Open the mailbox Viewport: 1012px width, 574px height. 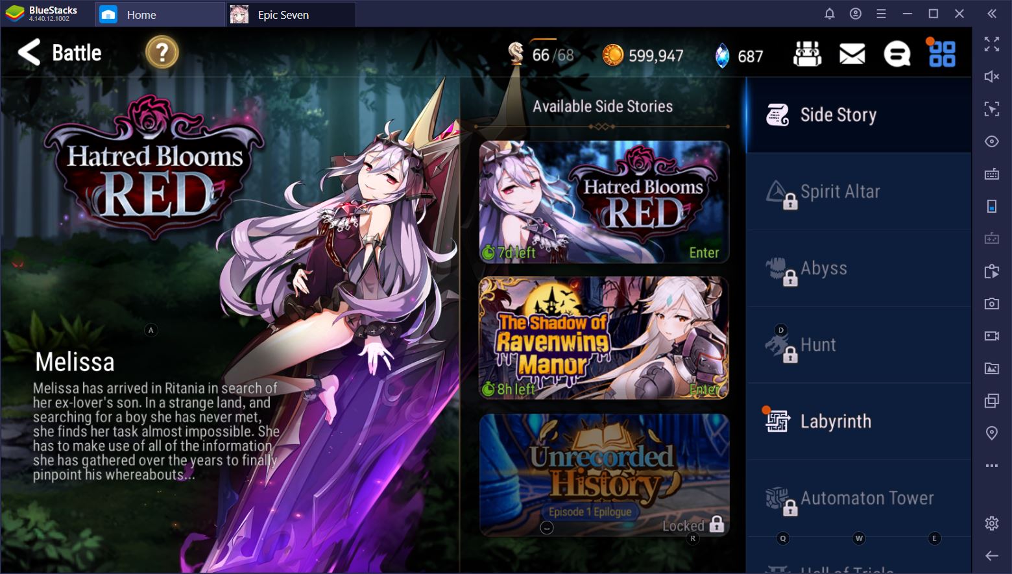point(852,54)
